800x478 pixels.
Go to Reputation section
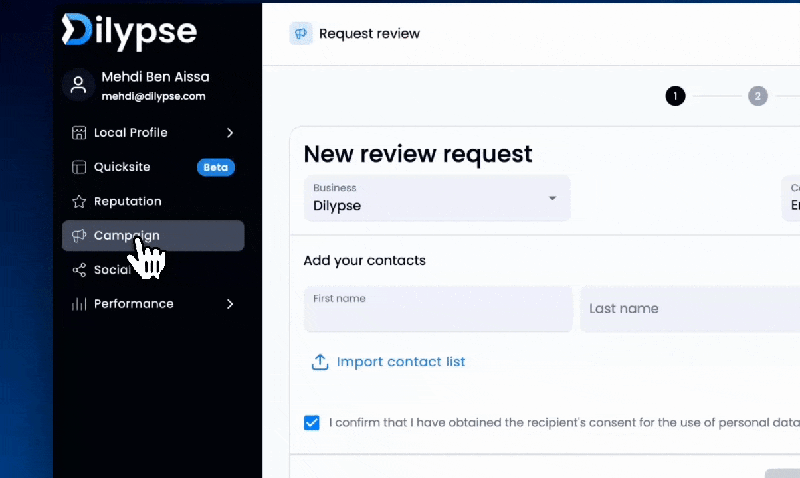pyautogui.click(x=153, y=201)
